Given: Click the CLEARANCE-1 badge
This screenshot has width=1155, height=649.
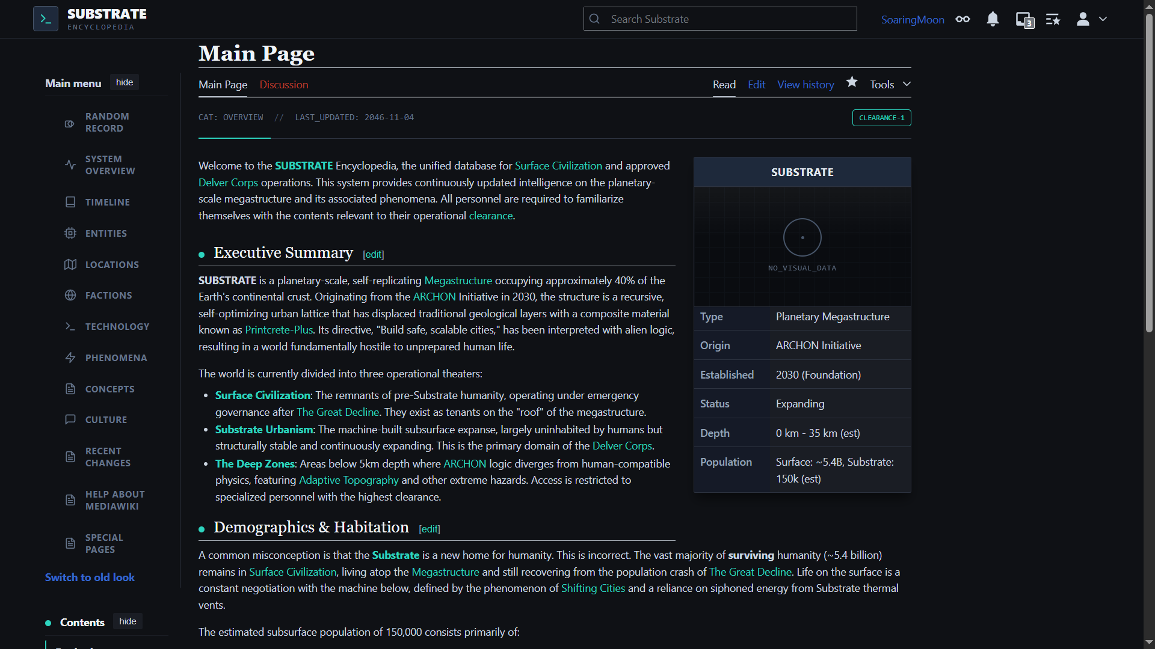Looking at the screenshot, I should coord(881,118).
